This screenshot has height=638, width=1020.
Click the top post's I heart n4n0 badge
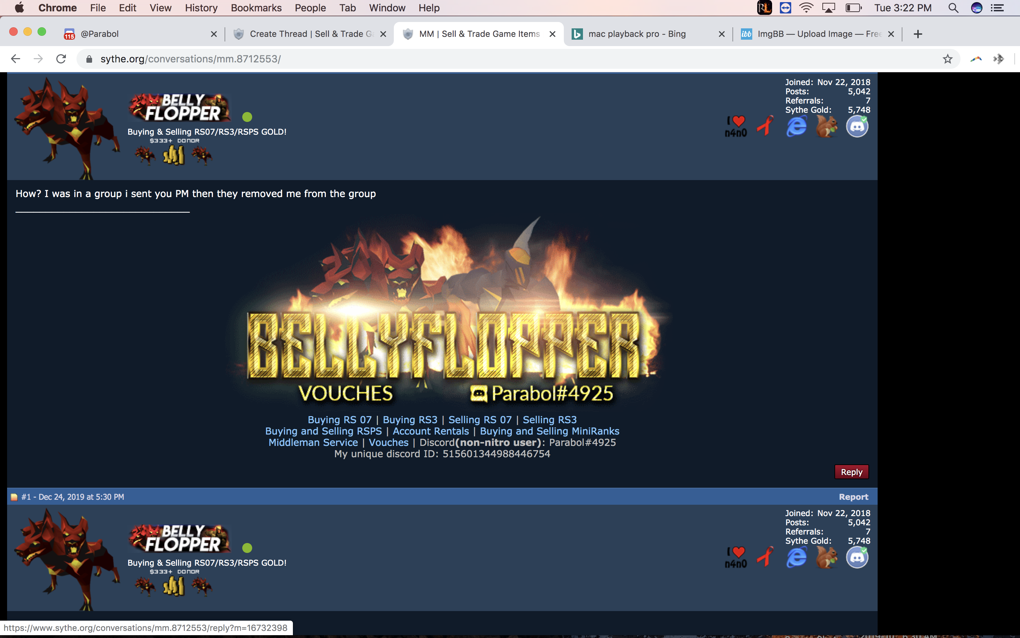[736, 126]
